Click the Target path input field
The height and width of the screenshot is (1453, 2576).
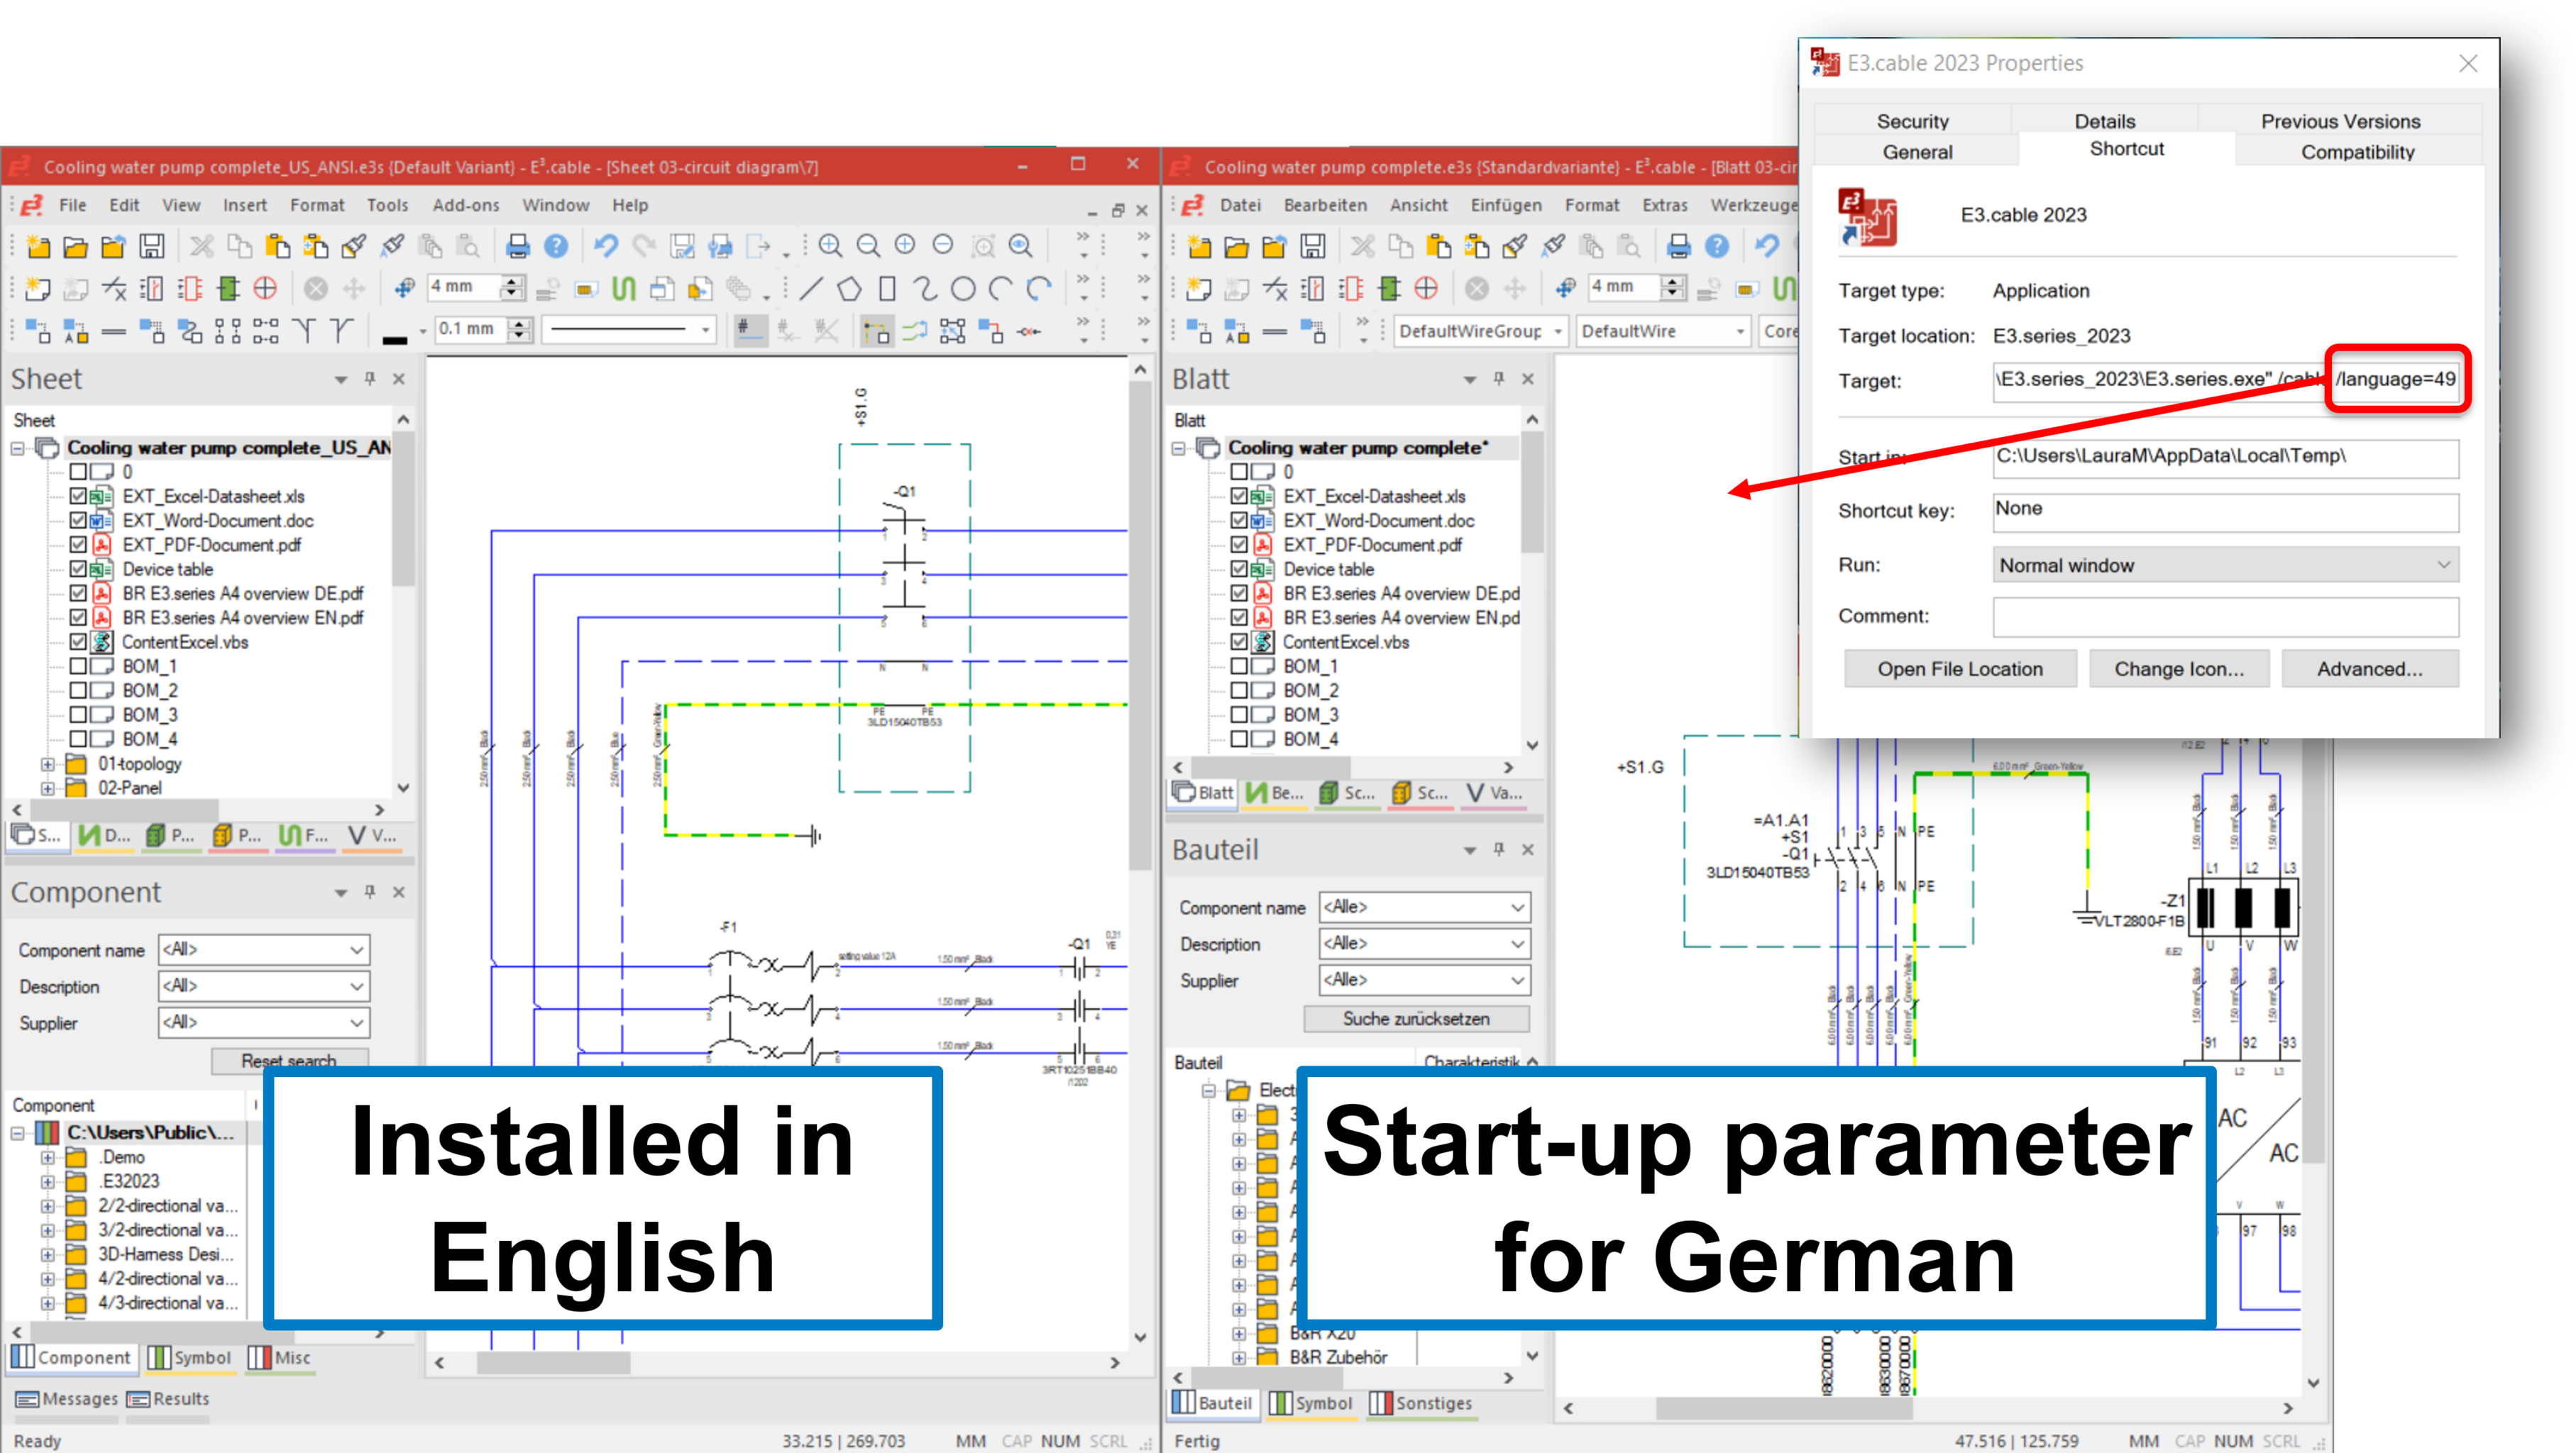click(2225, 380)
